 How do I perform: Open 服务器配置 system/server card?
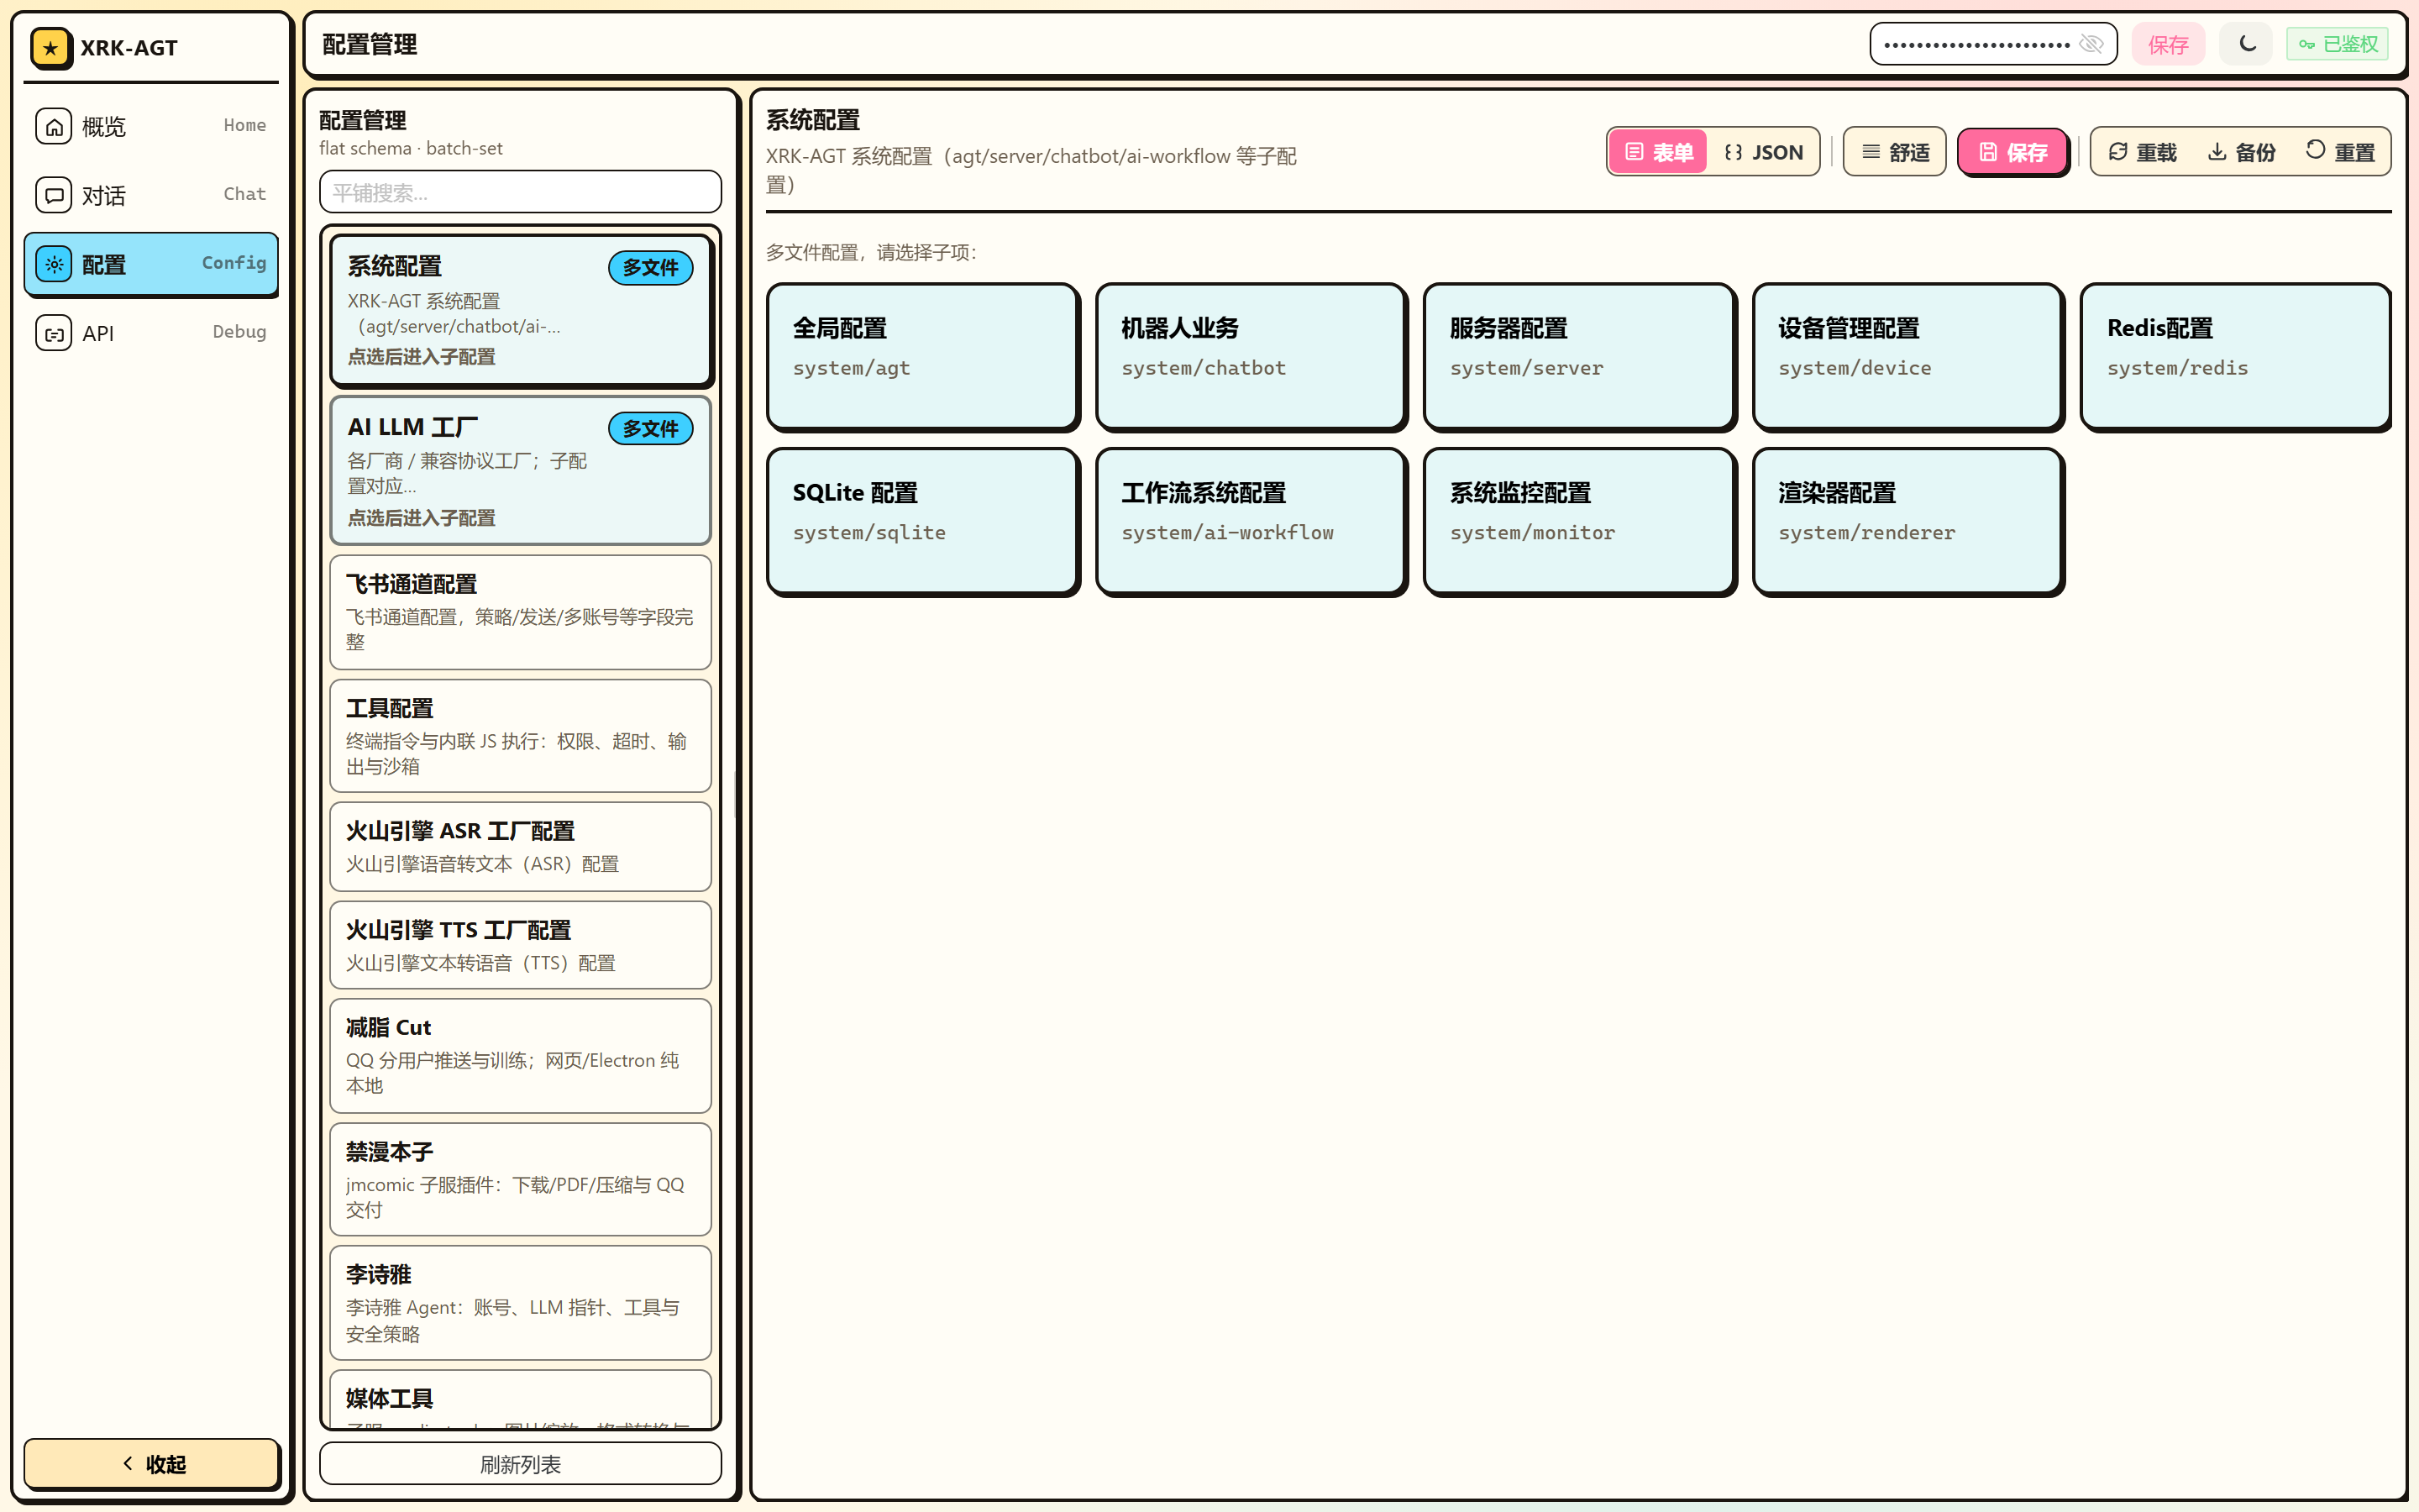1581,357
